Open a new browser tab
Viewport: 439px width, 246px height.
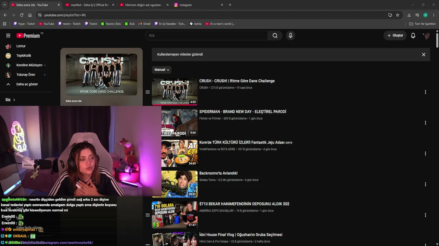click(230, 5)
